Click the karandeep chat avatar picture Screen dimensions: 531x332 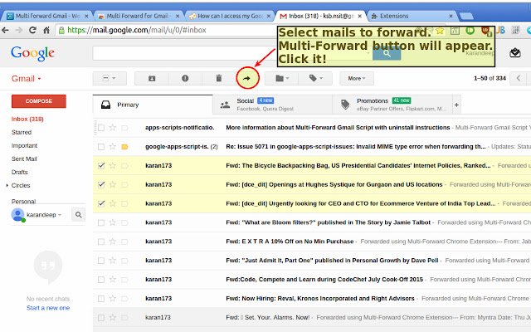tap(17, 215)
